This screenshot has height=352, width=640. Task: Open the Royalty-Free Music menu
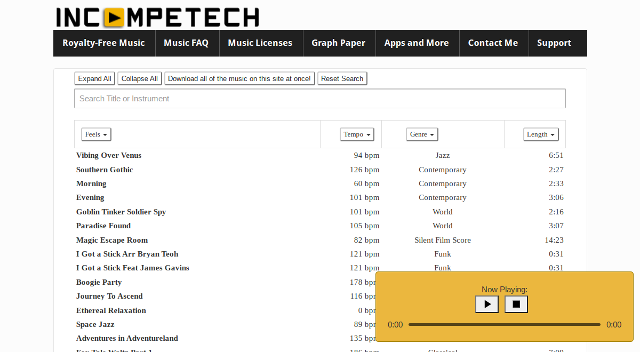pyautogui.click(x=104, y=43)
